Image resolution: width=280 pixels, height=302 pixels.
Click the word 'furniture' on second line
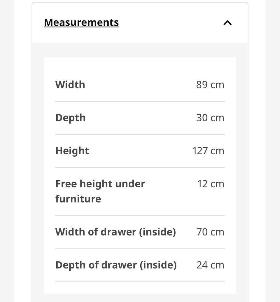[78, 199]
